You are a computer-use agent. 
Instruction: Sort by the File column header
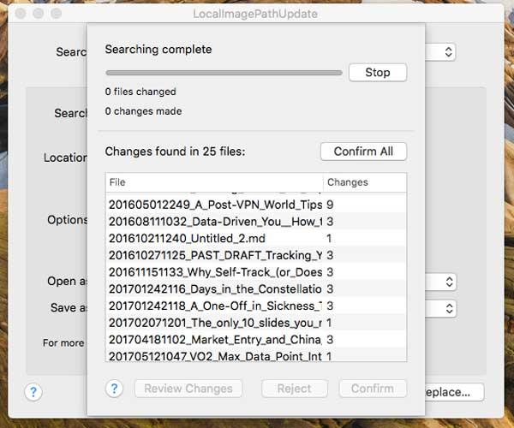tap(214, 182)
